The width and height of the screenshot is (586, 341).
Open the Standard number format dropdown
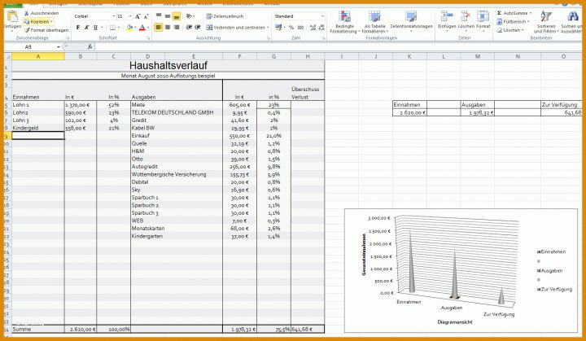point(322,16)
